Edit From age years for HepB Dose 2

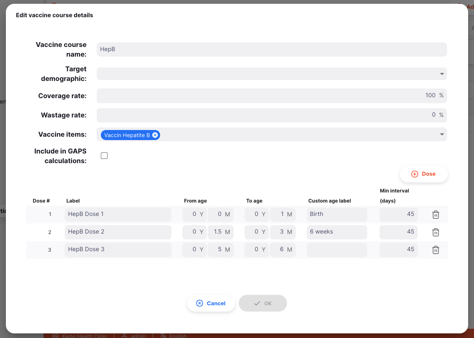pos(195,232)
